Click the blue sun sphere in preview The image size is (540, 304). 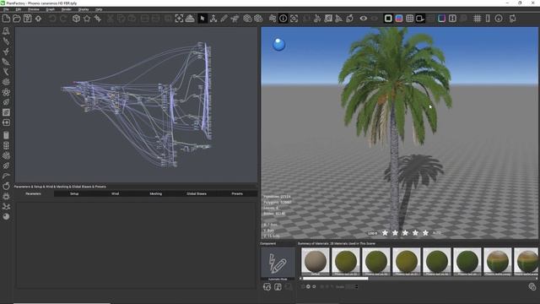[x=279, y=45]
